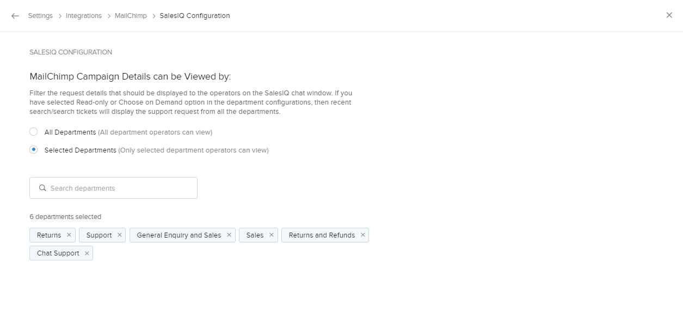Viewport: 683px width, 310px height.
Task: Remove General Enquiry and Sales tag
Action: pyautogui.click(x=229, y=235)
